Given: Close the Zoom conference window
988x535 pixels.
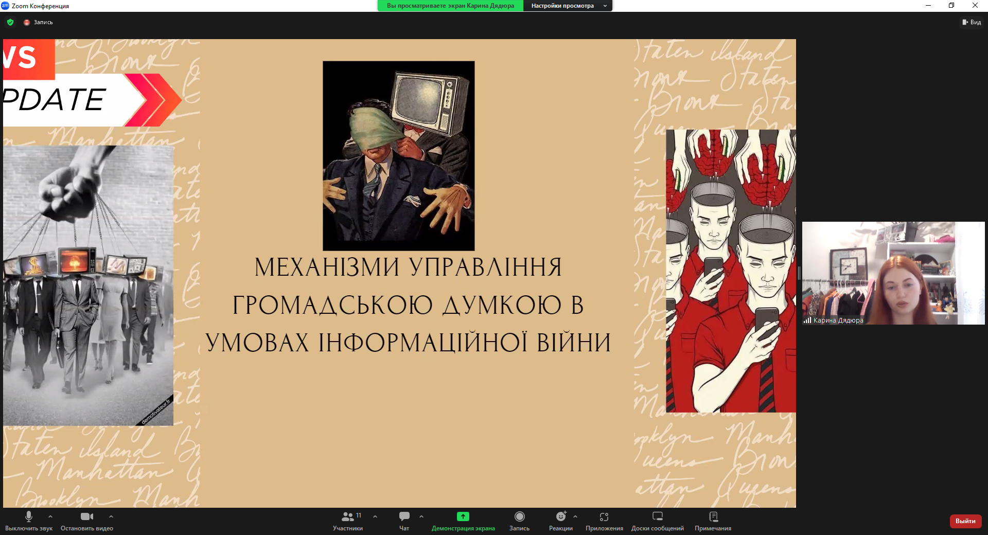Looking at the screenshot, I should click(975, 6).
